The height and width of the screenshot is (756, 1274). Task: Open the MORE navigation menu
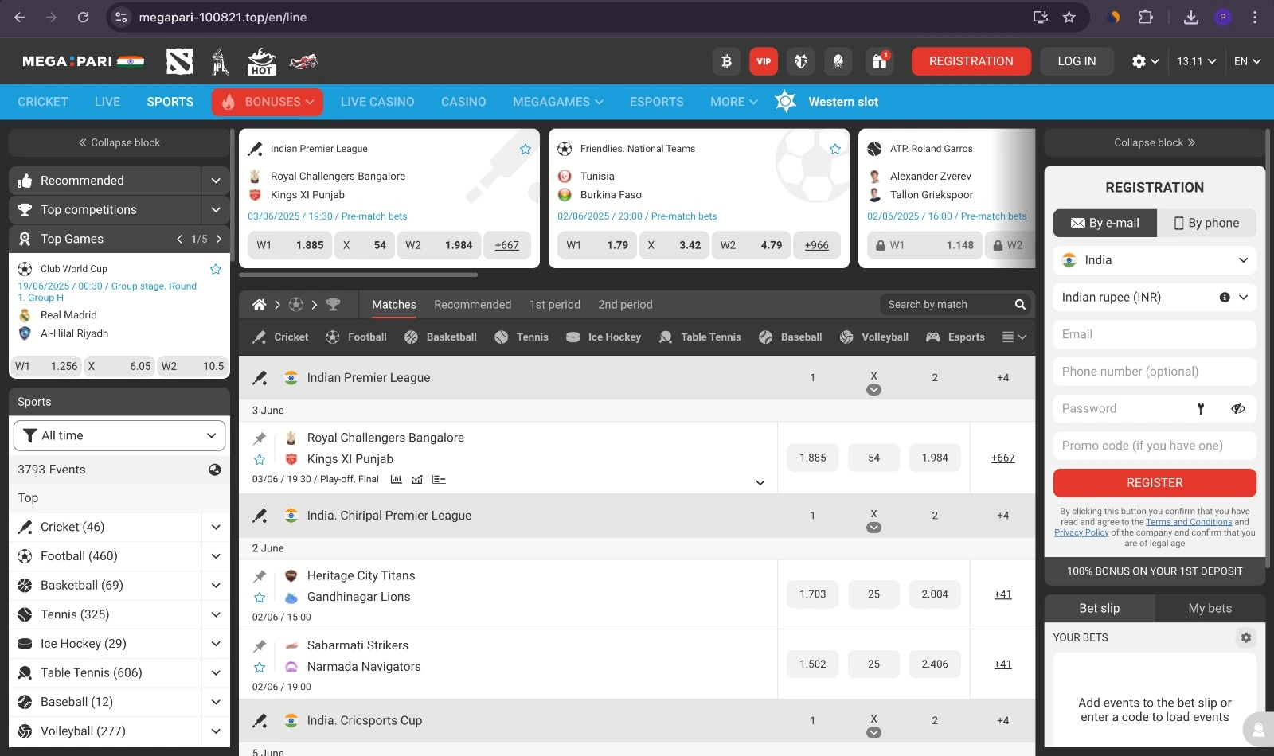(732, 102)
